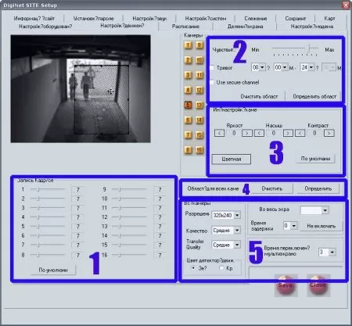Open the resolution 320x240 dropdown
This screenshot has width=352, height=326.
(237, 215)
